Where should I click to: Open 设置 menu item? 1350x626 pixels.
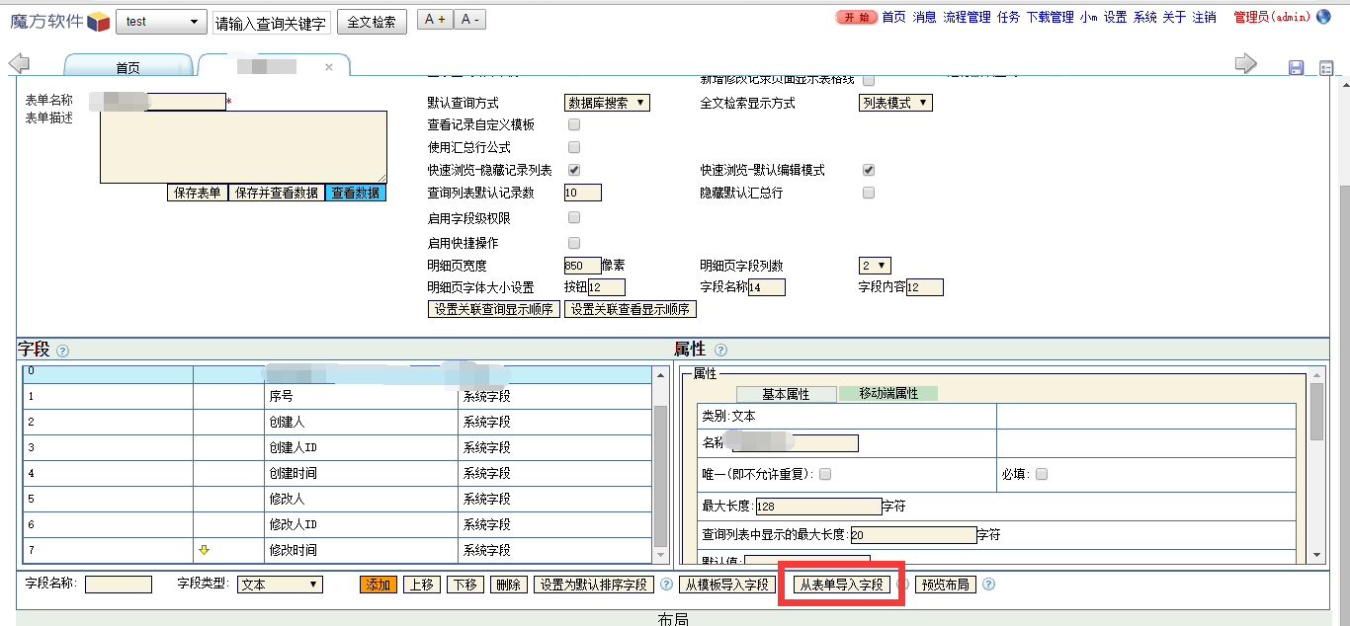pos(1116,18)
